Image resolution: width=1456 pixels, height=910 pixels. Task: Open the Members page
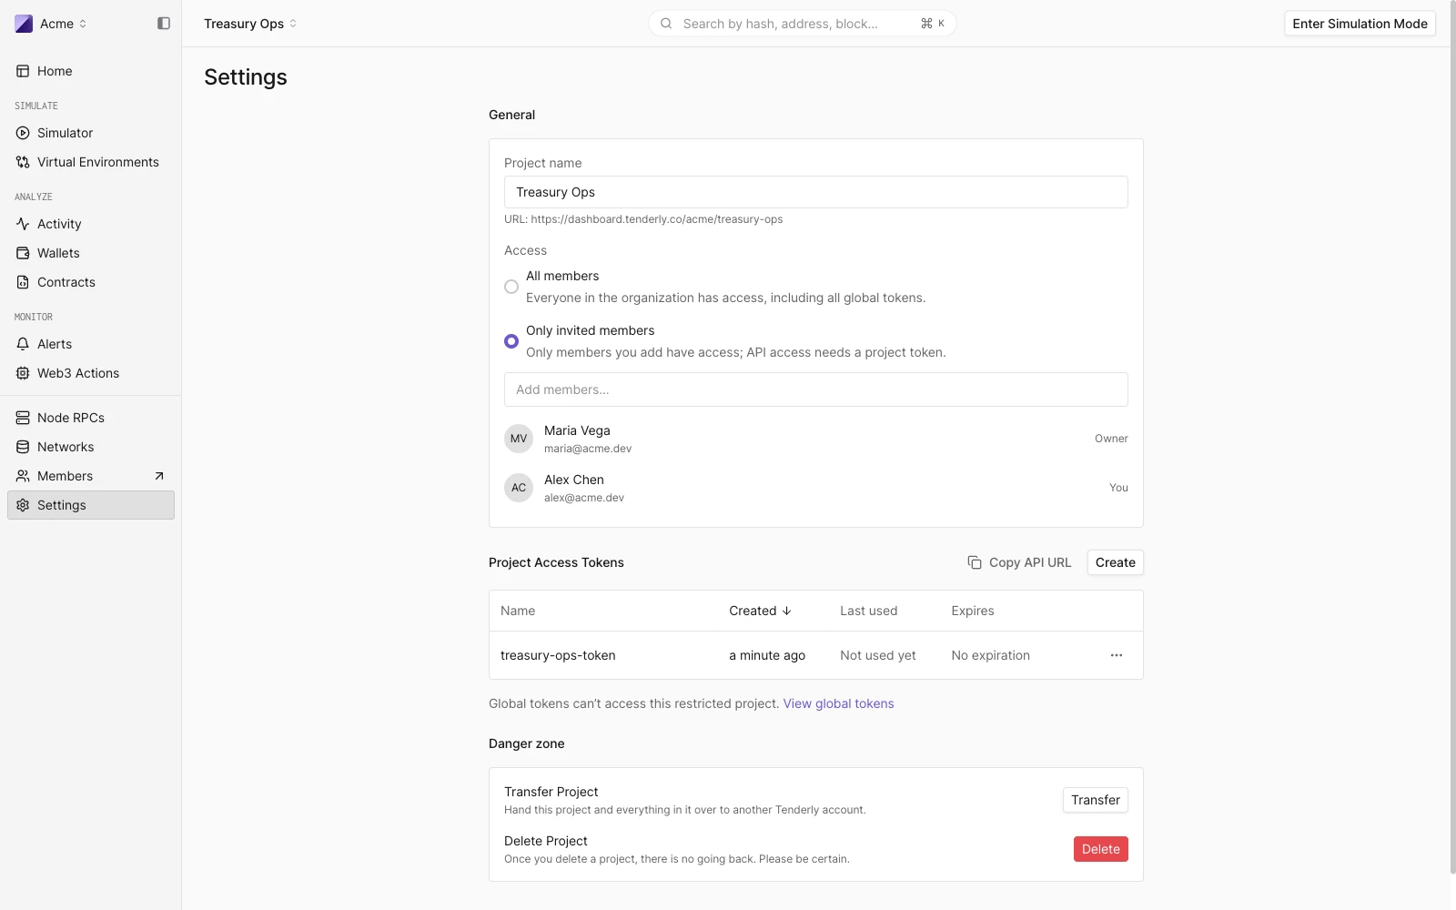91,476
